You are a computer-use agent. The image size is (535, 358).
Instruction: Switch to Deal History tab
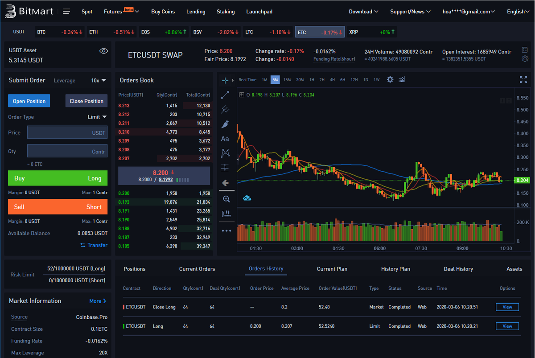point(458,269)
